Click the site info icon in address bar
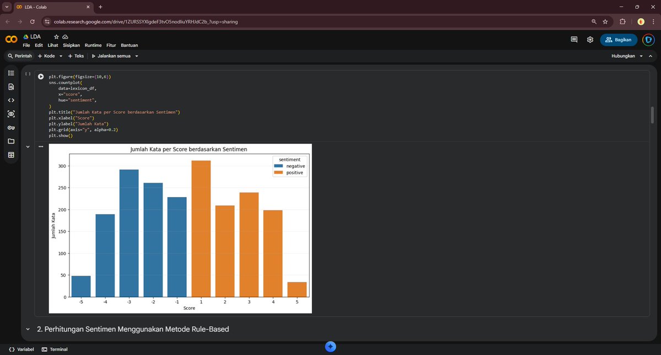The image size is (661, 355). coord(47,21)
